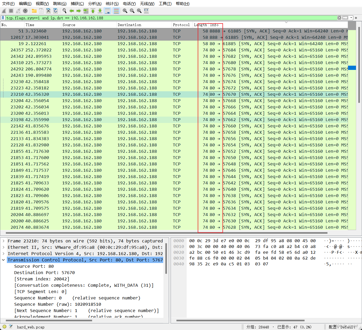This screenshot has height=330, width=362.
Task: Sort by the Length column header
Action: click(201, 25)
